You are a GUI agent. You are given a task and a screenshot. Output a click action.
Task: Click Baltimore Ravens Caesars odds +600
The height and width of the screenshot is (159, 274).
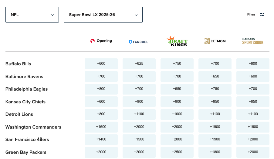click(x=253, y=77)
